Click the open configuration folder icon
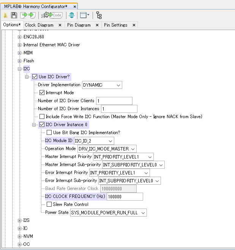Screen dimensions: 235x250 tap(6, 15)
